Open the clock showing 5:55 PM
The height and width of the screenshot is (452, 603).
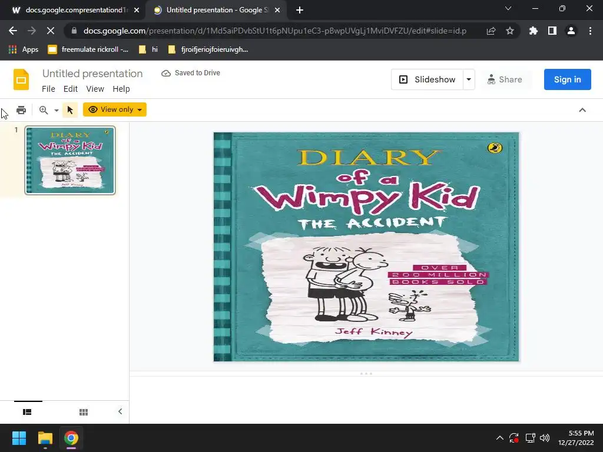click(x=576, y=438)
